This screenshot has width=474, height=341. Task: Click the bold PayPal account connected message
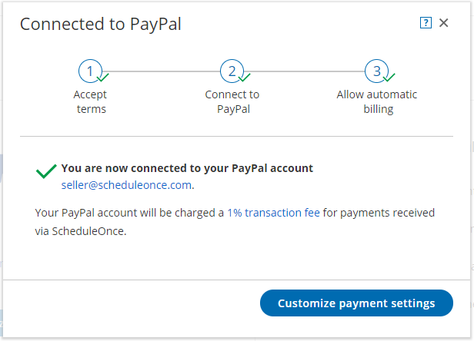[x=187, y=168]
